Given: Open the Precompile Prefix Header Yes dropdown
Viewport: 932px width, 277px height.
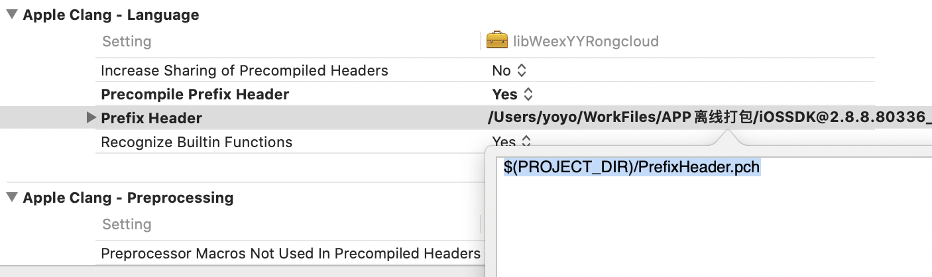Looking at the screenshot, I should click(x=512, y=94).
